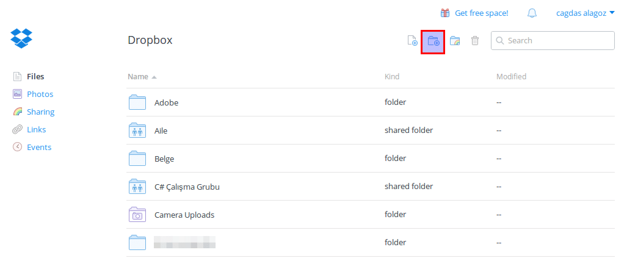Image resolution: width=624 pixels, height=258 pixels.
Task: Go to Photos in the sidebar
Action: [x=40, y=94]
